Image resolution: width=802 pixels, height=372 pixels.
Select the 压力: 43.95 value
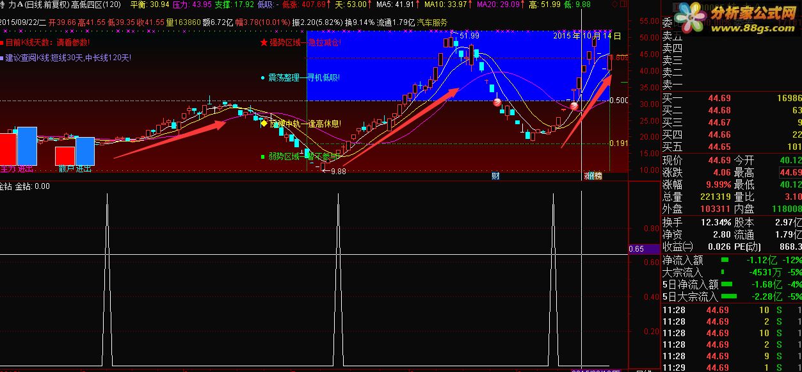[192, 4]
